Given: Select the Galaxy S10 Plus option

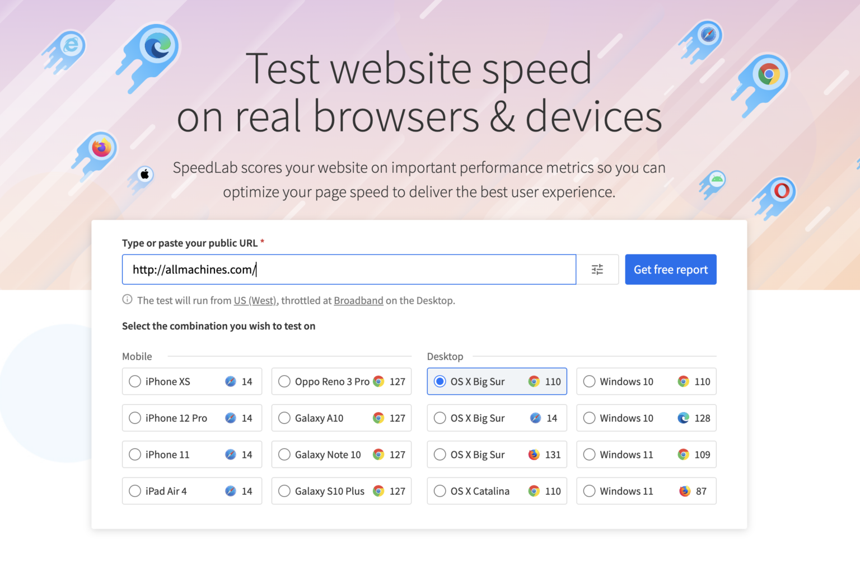Looking at the screenshot, I should (284, 491).
